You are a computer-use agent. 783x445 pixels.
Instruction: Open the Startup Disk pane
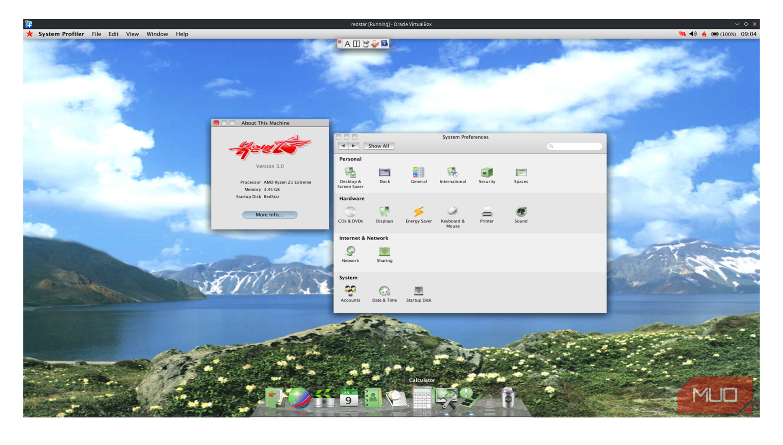[418, 291]
